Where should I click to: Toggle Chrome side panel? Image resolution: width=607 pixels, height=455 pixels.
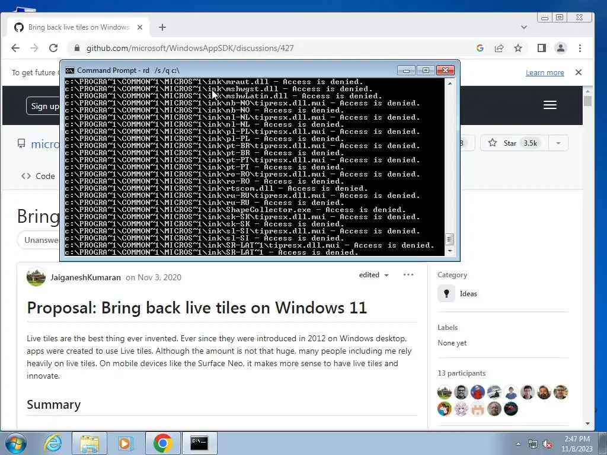542,48
